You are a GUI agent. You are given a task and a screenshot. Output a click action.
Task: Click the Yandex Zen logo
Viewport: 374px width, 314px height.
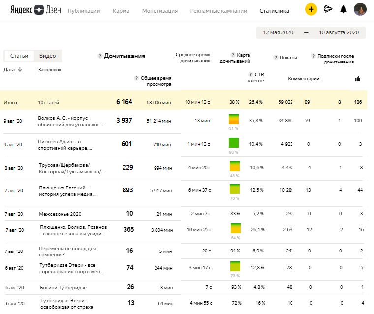35,10
